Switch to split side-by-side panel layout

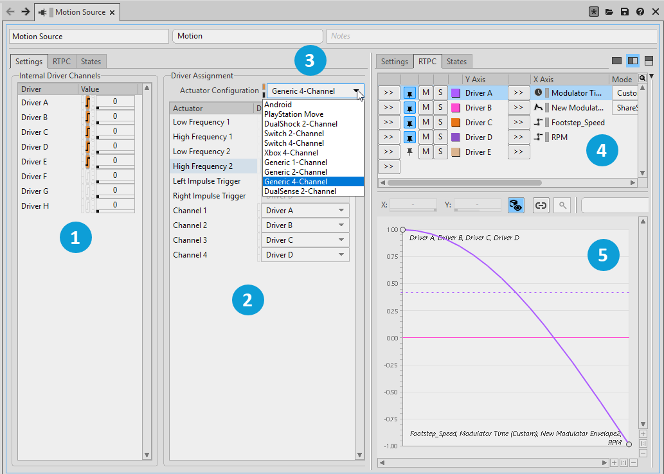(633, 60)
